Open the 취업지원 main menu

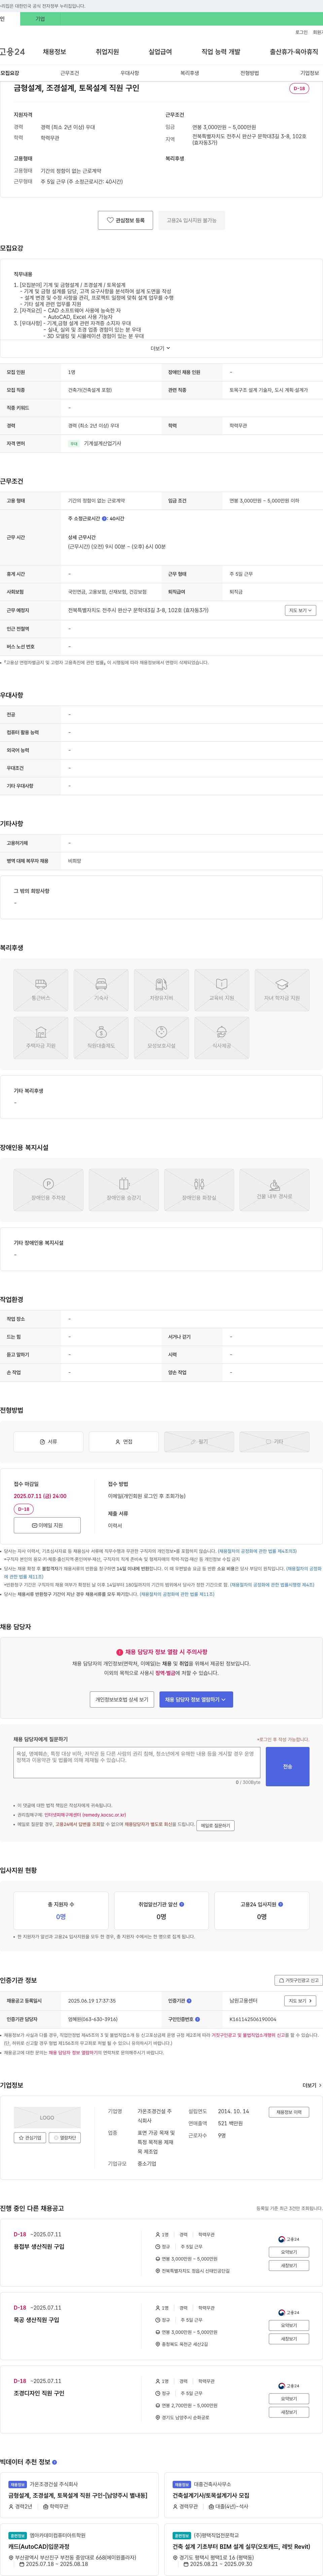[x=107, y=52]
